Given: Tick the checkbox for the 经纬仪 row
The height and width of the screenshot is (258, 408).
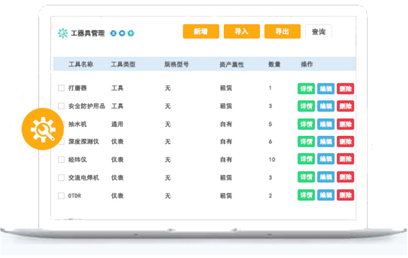Looking at the screenshot, I should coord(61,159).
